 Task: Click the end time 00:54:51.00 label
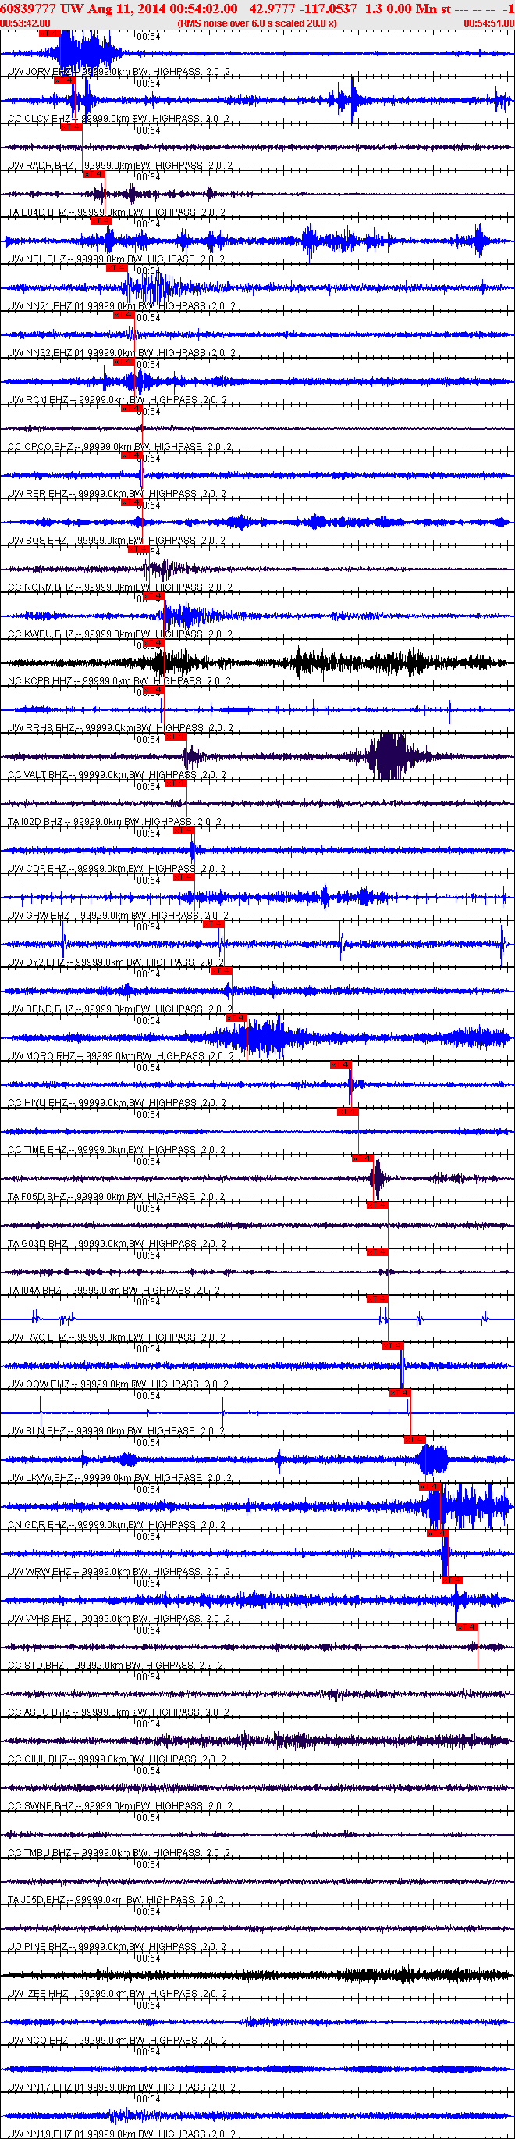pos(489,23)
